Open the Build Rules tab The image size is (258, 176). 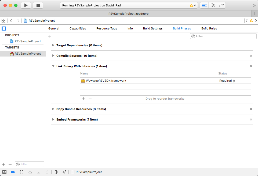click(x=209, y=28)
